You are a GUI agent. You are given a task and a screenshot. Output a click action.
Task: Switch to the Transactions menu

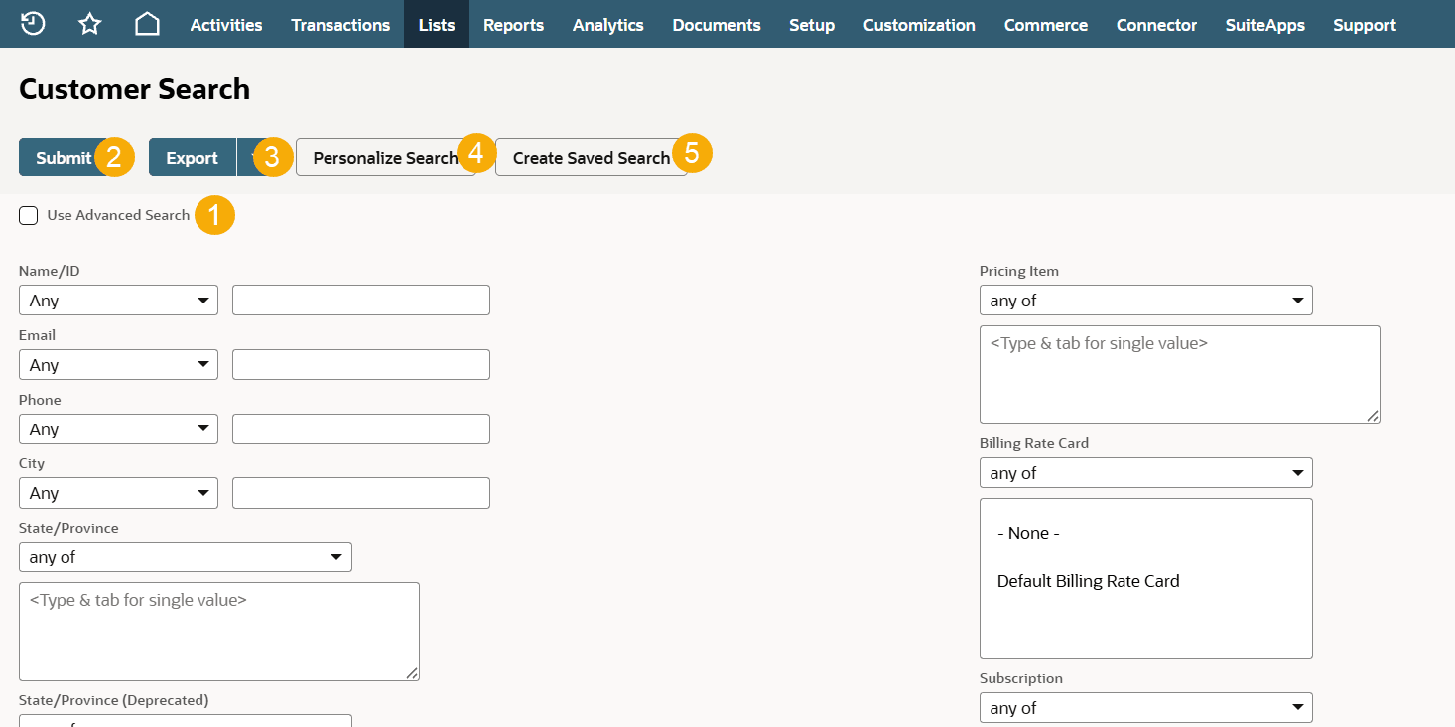pos(340,24)
